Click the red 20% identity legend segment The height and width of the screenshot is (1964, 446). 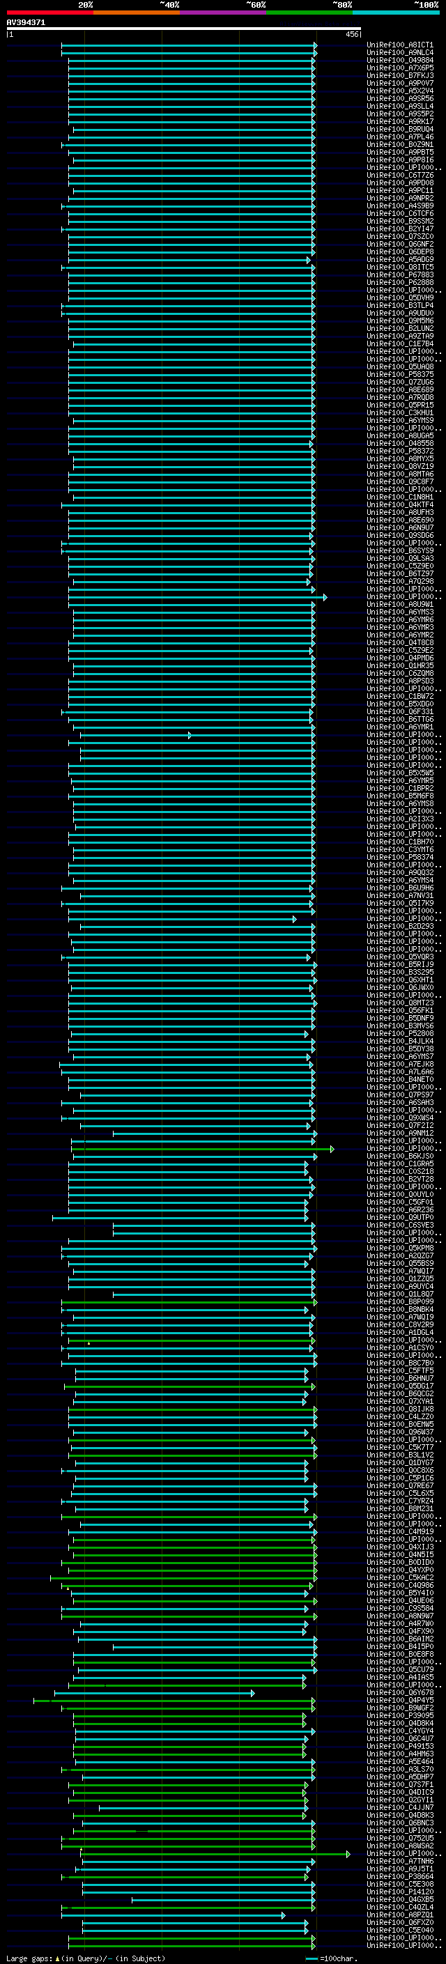coord(49,13)
